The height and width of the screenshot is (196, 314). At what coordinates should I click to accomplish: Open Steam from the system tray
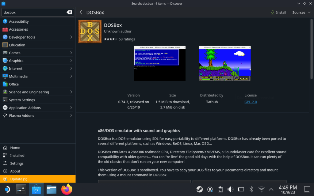pos(199,190)
